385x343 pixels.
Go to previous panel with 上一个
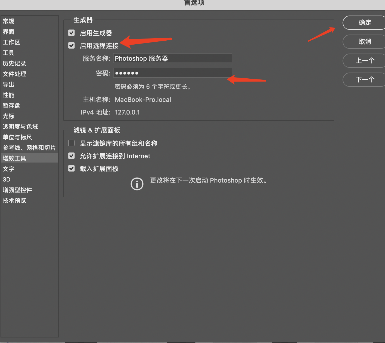click(364, 61)
